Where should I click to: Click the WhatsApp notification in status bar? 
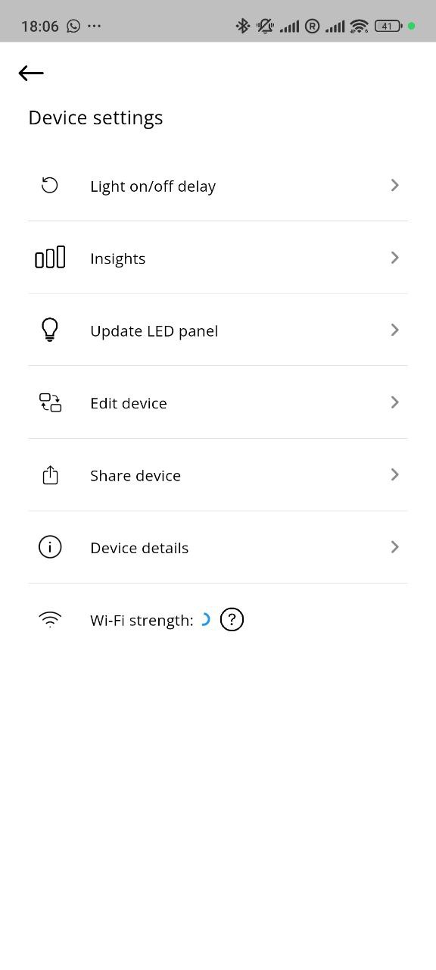tap(73, 26)
